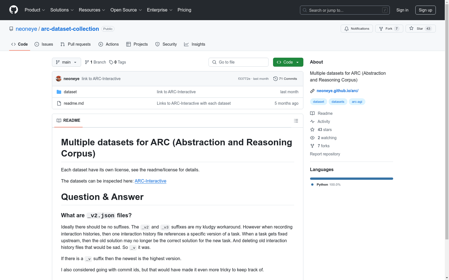Expand the Open Source menu
449x280 pixels.
click(x=126, y=10)
